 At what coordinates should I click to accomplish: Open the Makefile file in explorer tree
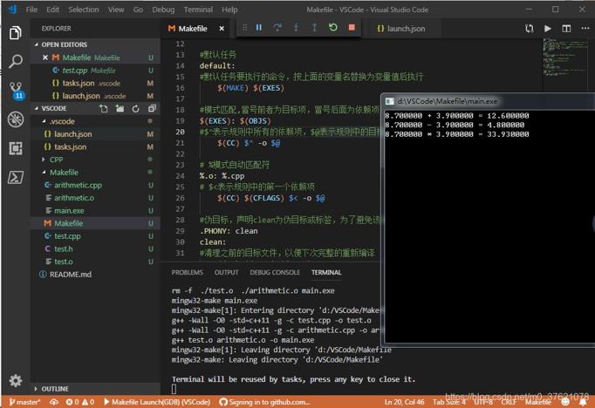coord(96,223)
